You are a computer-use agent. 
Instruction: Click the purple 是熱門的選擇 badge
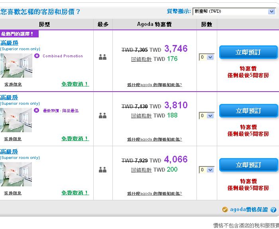point(19,34)
